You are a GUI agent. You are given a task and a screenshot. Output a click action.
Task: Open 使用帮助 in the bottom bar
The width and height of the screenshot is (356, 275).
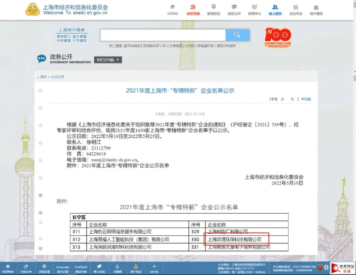[x=8, y=269]
